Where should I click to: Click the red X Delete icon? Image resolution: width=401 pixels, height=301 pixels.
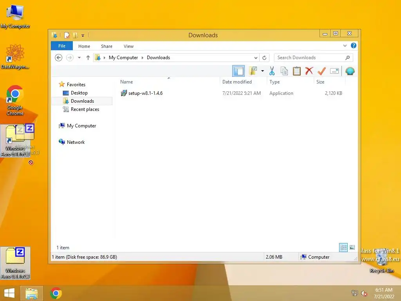[309, 71]
